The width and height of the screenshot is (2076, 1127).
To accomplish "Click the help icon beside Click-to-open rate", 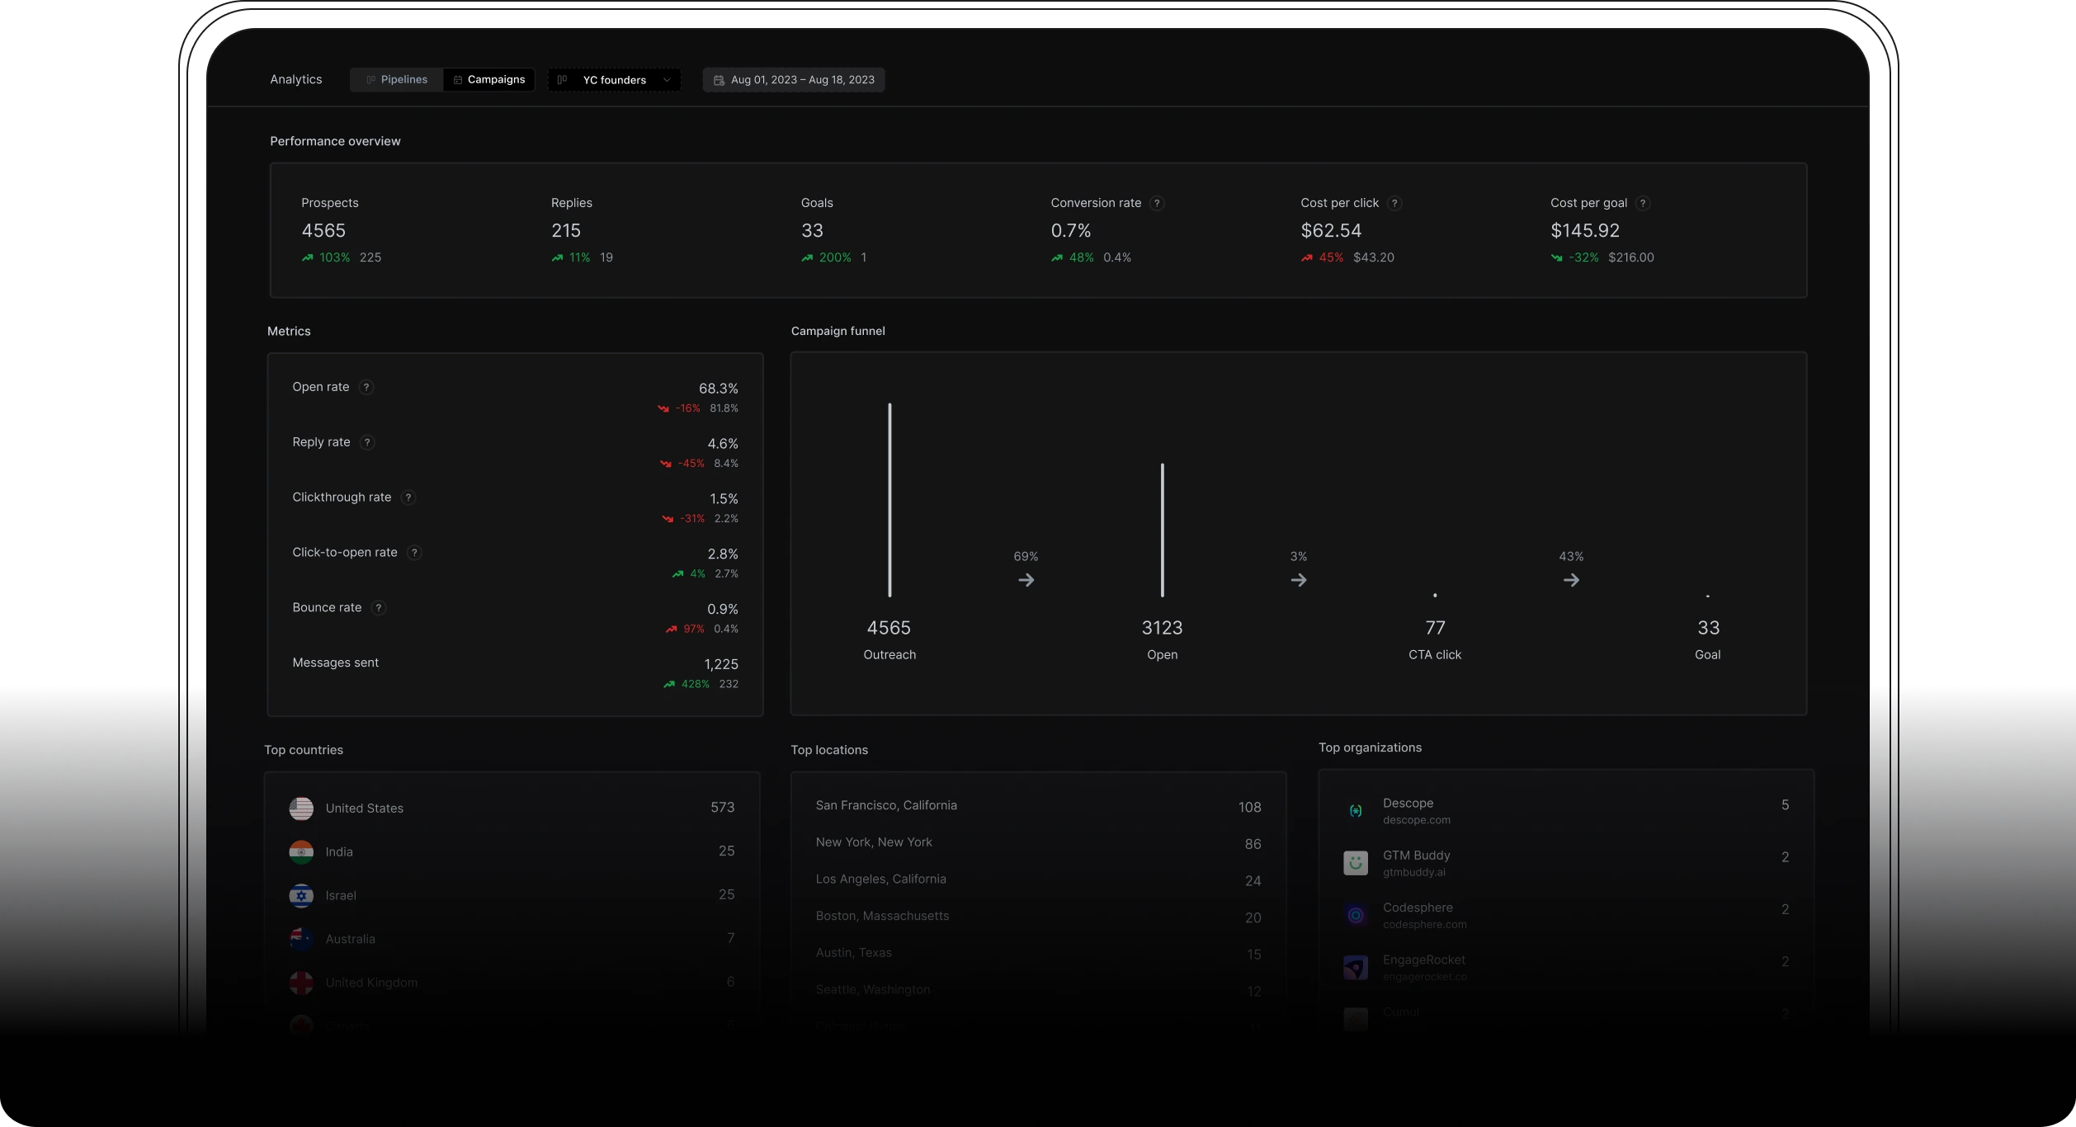I will (415, 553).
